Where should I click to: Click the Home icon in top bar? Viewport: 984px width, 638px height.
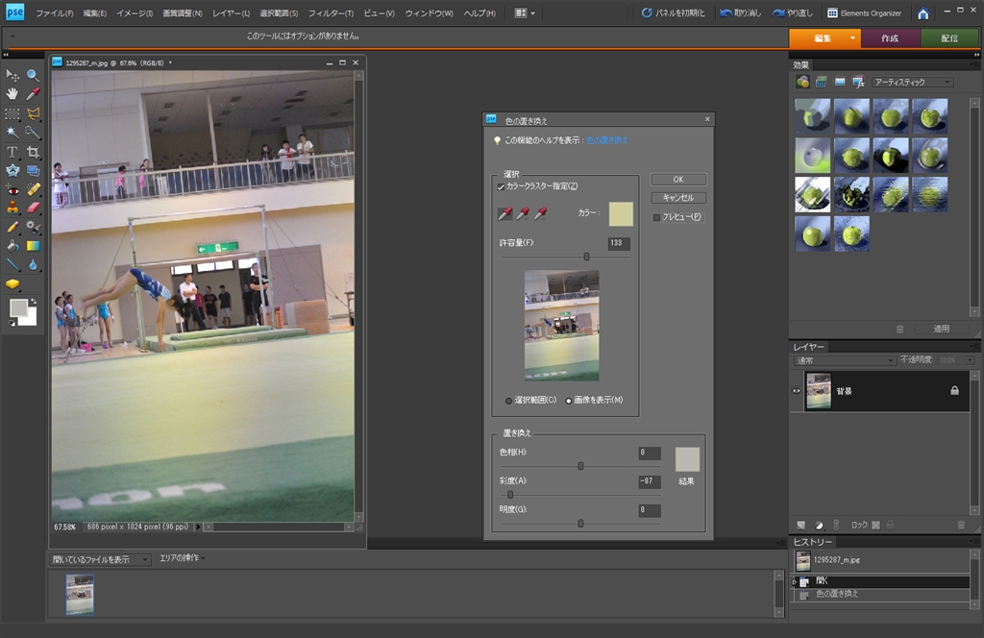tap(922, 13)
